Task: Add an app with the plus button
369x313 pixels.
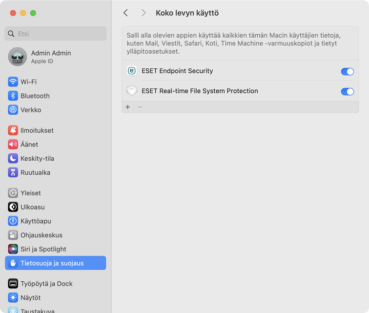Action: (x=128, y=107)
